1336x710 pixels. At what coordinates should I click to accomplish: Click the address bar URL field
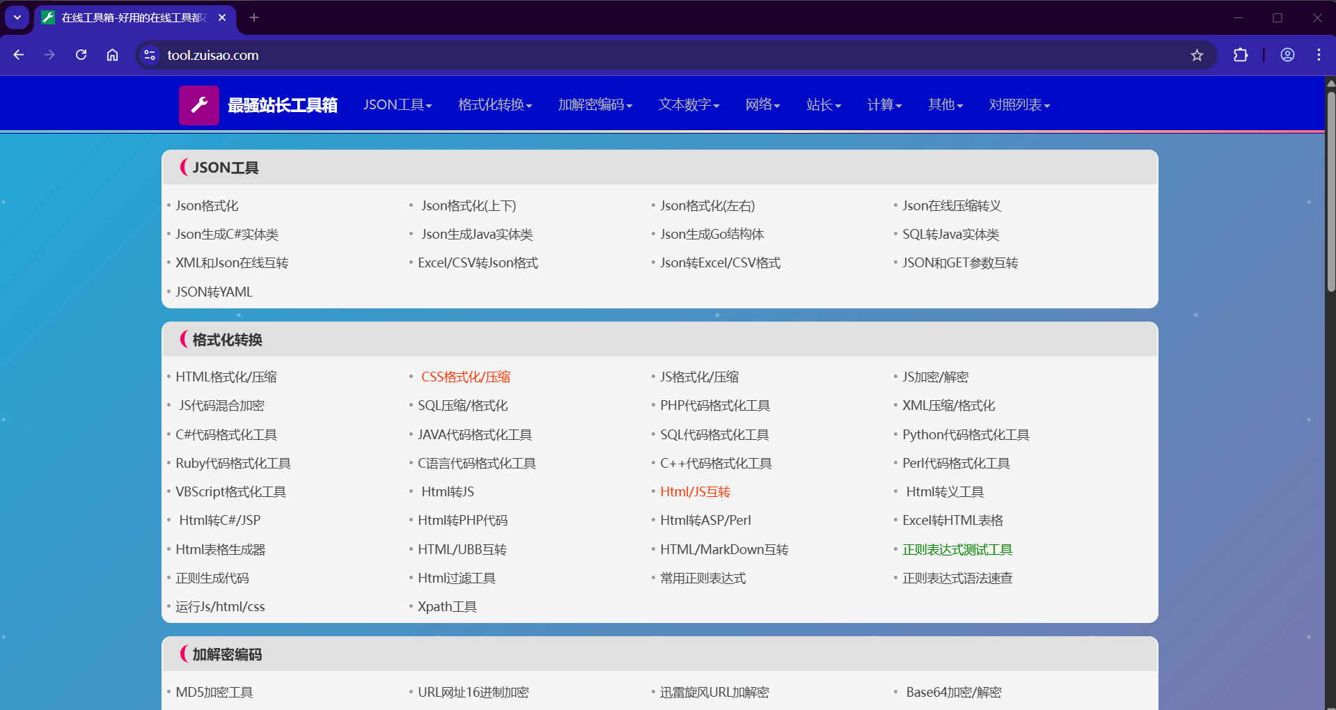click(x=627, y=55)
